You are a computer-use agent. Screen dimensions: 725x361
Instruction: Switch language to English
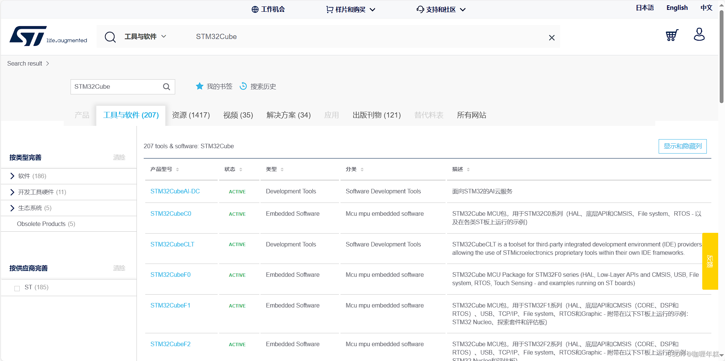pos(677,8)
